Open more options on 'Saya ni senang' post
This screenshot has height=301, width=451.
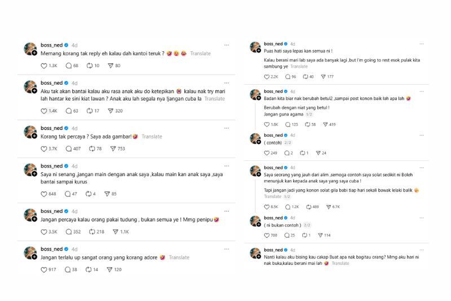tap(227, 166)
